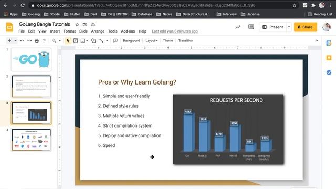Expand the insert image dropdown arrow
Viewport: 336px width, 189px height.
[87, 41]
